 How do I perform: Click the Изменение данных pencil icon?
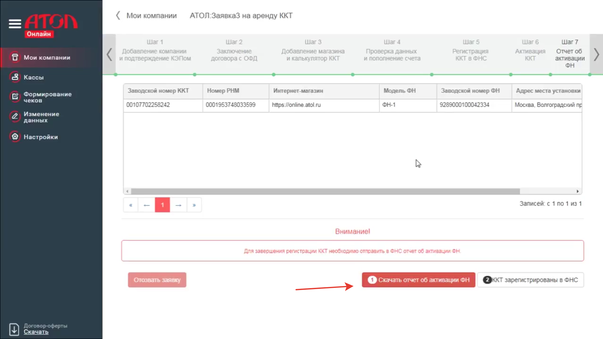click(15, 117)
